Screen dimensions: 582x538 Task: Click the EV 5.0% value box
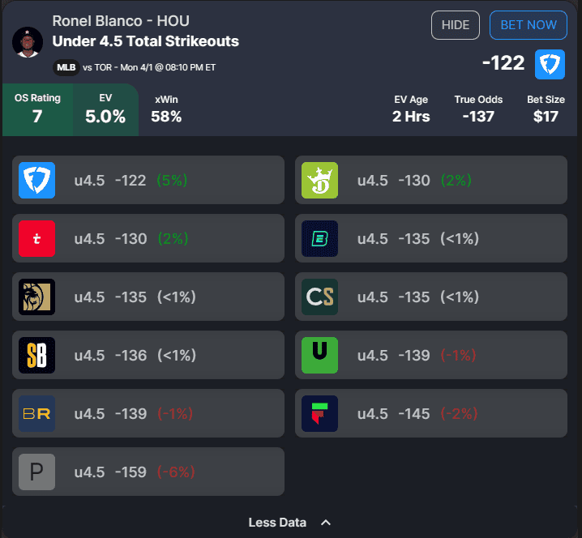105,109
